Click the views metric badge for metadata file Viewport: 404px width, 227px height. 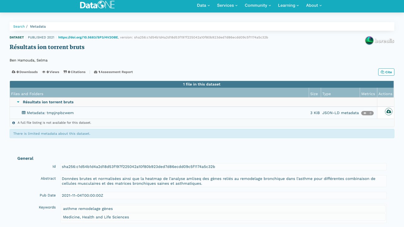[367, 113]
